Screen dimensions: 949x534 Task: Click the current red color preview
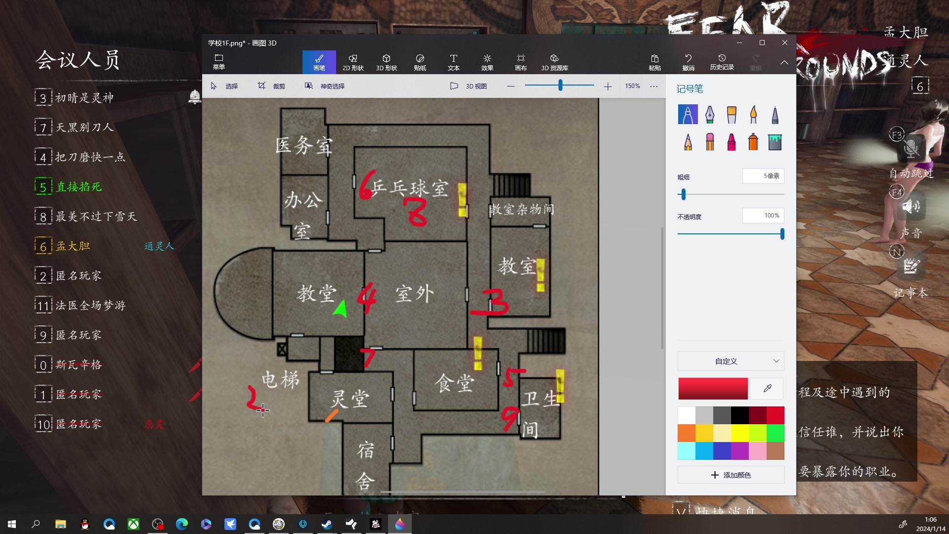tap(713, 389)
